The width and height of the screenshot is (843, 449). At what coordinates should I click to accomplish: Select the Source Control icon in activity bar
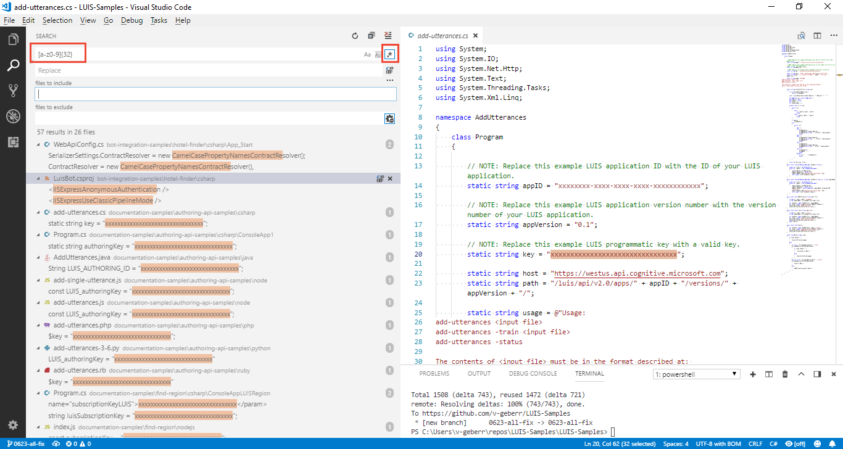point(13,90)
